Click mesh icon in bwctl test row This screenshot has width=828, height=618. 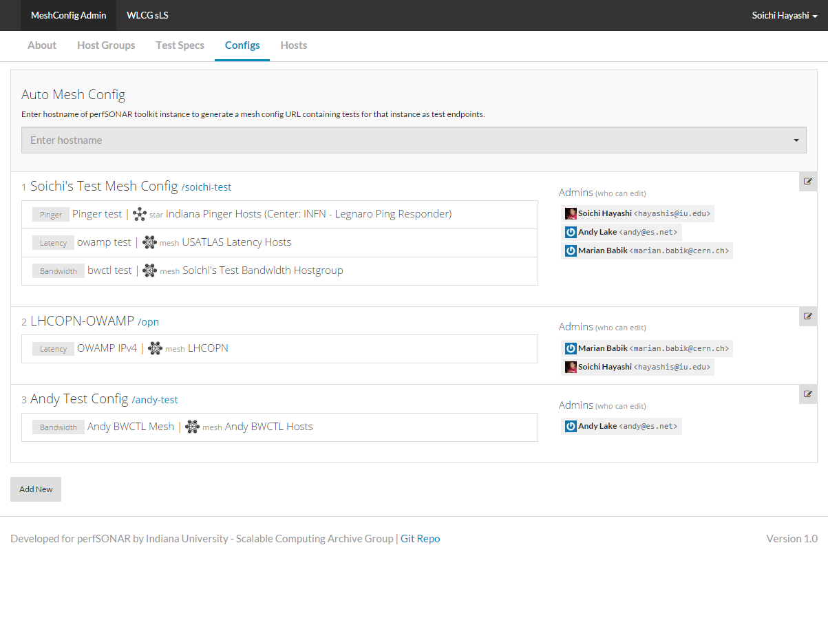click(149, 270)
